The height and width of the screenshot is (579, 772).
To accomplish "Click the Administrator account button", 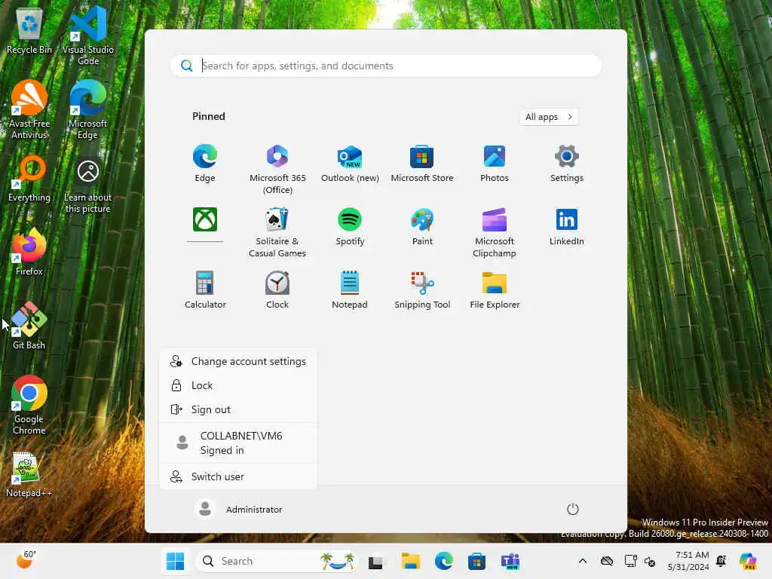I will pos(239,509).
